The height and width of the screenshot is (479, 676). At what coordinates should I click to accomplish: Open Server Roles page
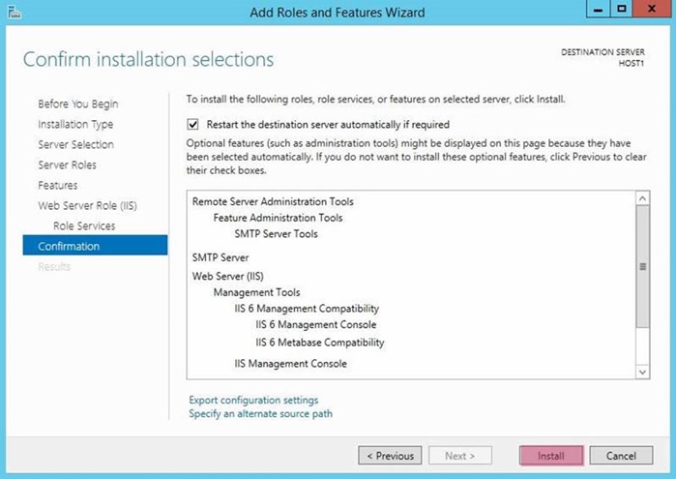(x=67, y=165)
